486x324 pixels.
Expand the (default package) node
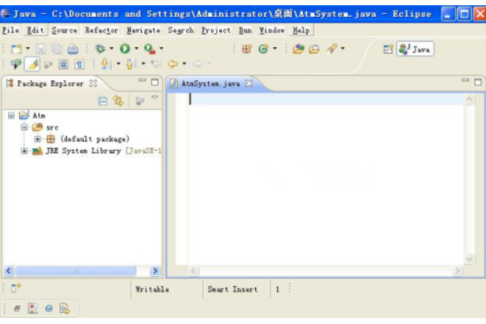38,139
